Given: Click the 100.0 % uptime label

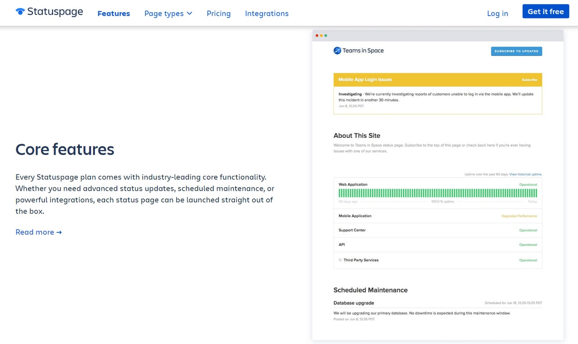Looking at the screenshot, I should [443, 202].
